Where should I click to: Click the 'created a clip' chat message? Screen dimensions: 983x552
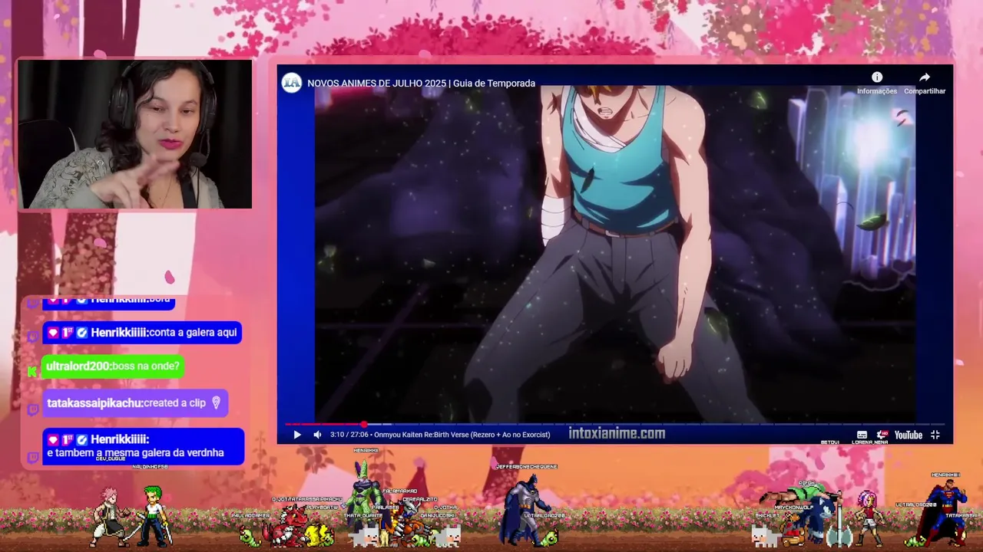pyautogui.click(x=175, y=402)
